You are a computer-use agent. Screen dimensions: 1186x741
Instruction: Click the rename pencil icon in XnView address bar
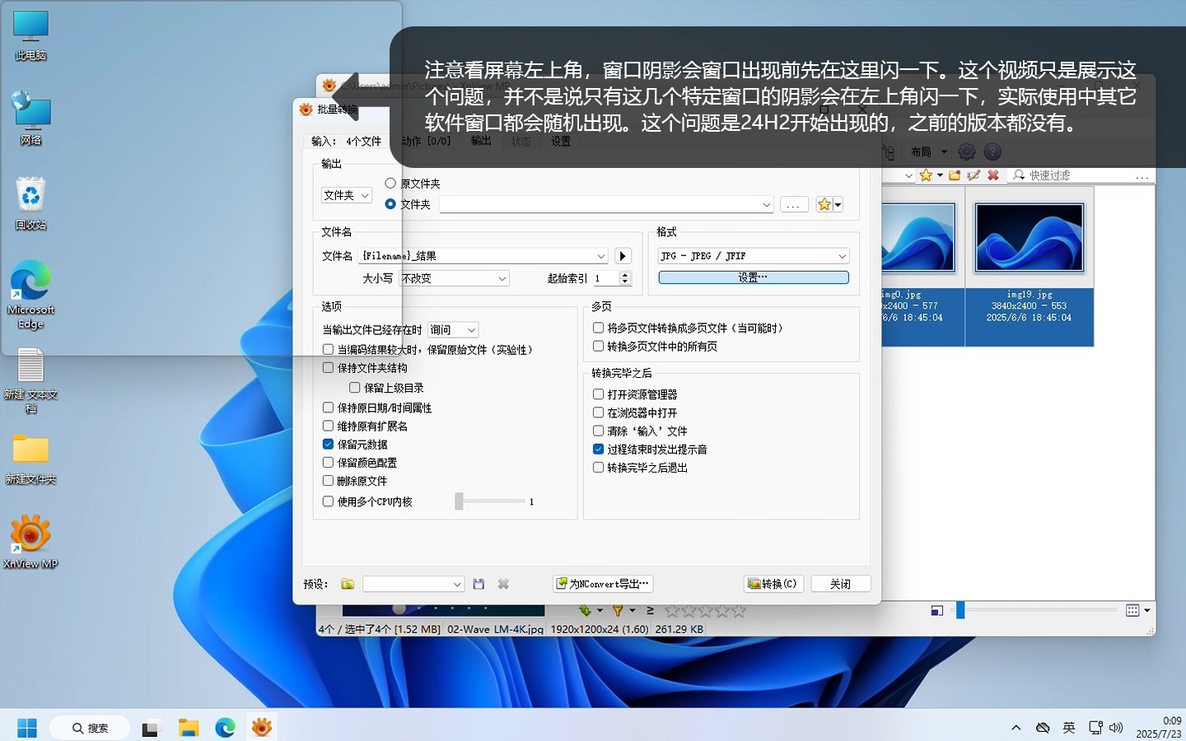coord(974,175)
